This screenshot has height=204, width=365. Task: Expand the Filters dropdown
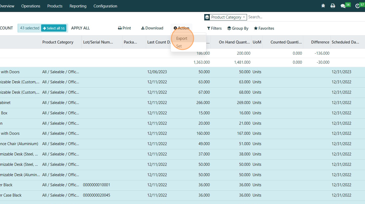tap(214, 28)
